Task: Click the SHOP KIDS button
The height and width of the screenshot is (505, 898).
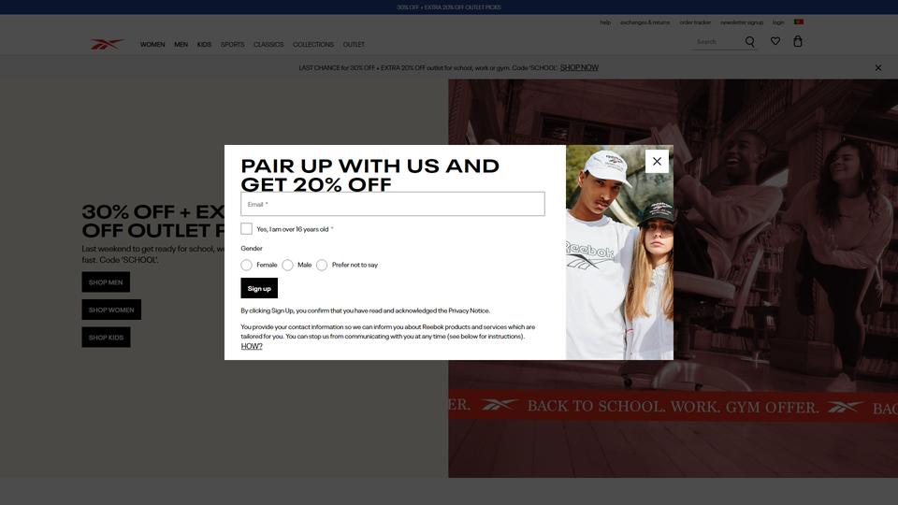Action: click(106, 338)
